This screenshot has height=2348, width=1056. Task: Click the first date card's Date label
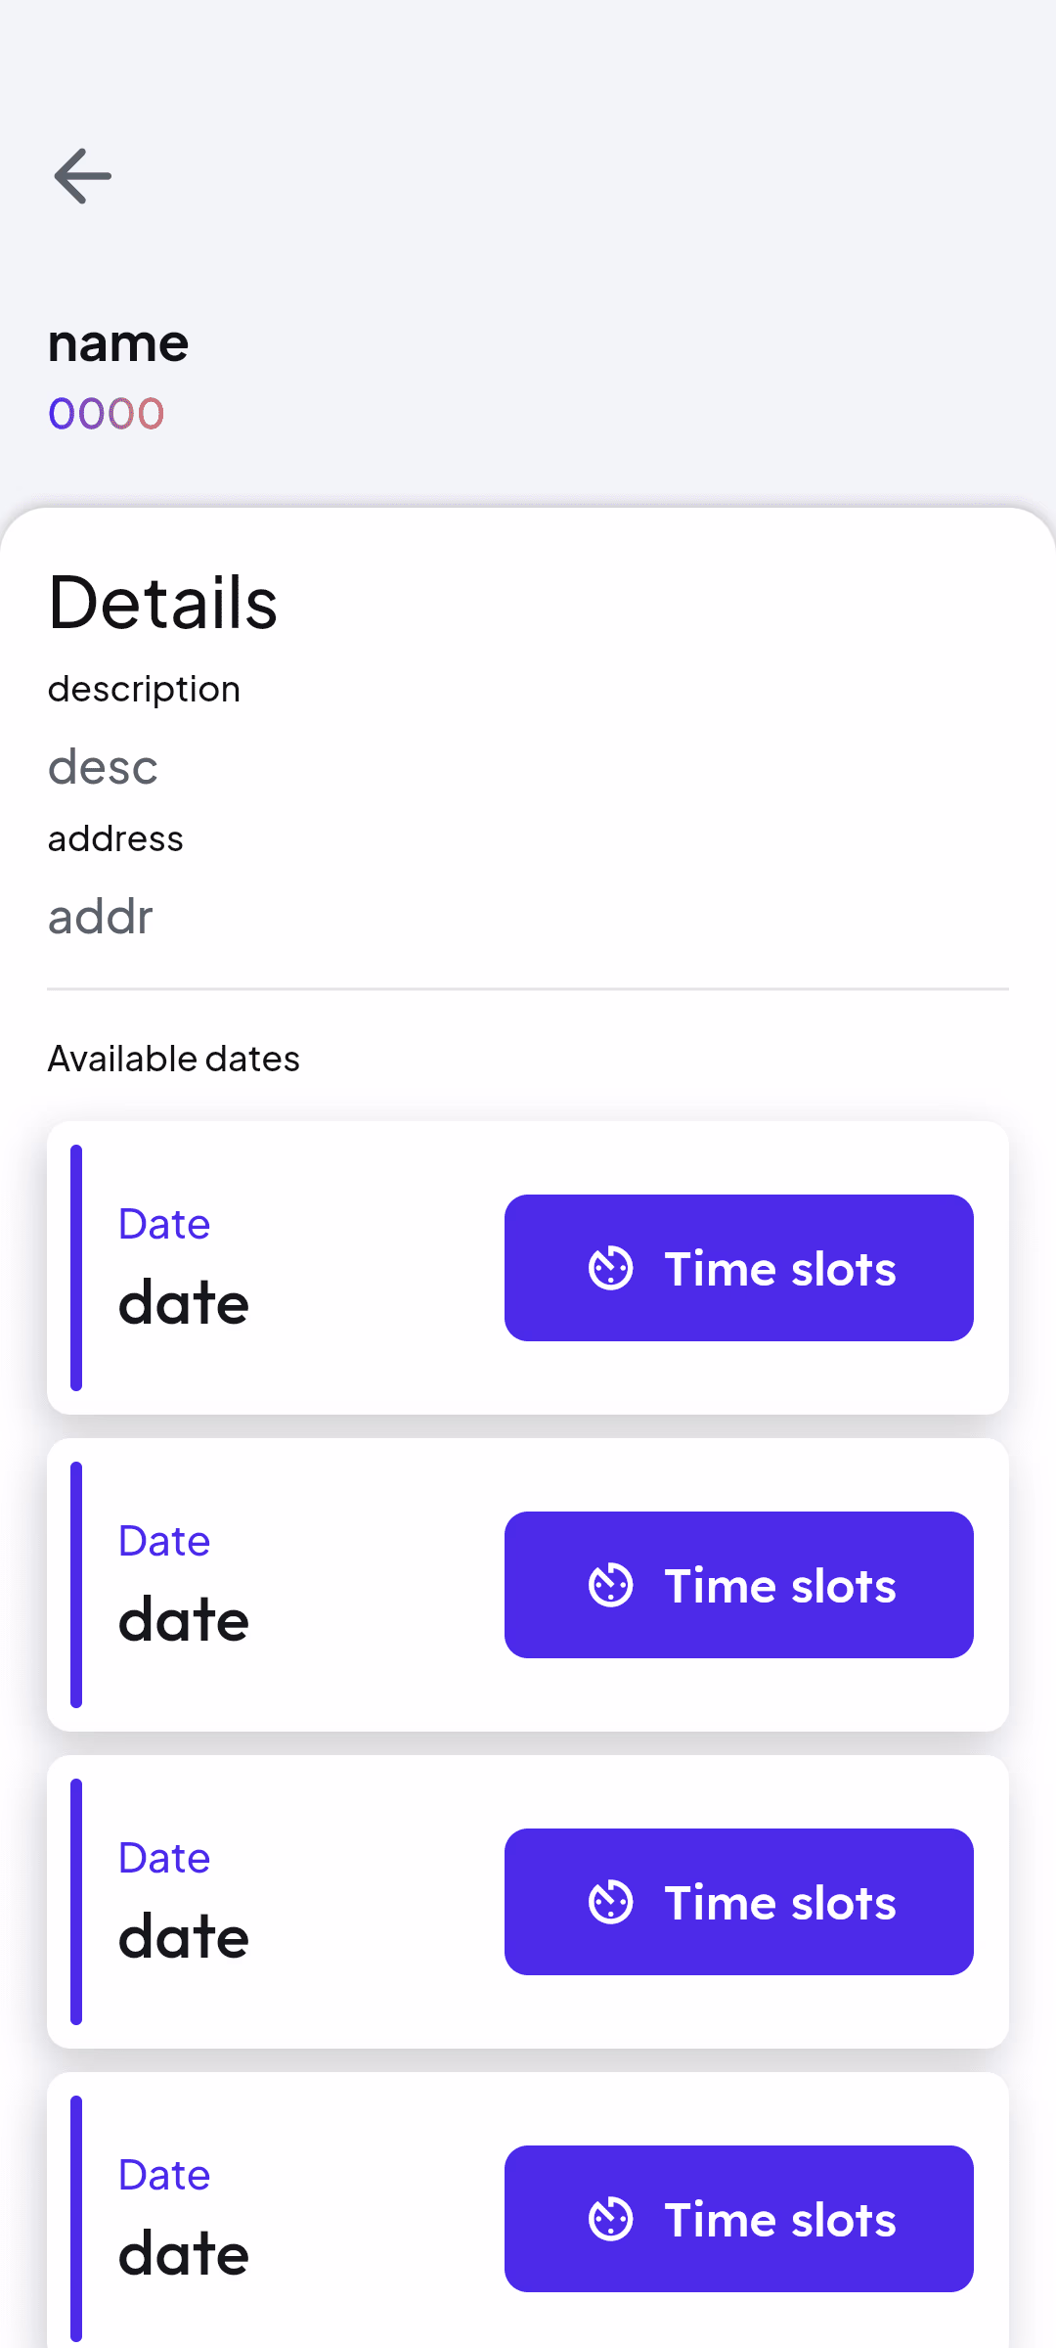click(x=163, y=1224)
